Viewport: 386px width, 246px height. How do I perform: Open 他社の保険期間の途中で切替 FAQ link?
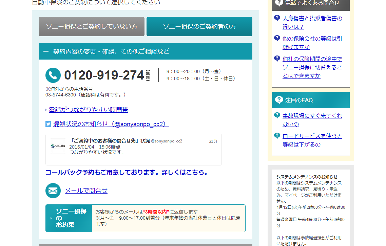pyautogui.click(x=312, y=67)
